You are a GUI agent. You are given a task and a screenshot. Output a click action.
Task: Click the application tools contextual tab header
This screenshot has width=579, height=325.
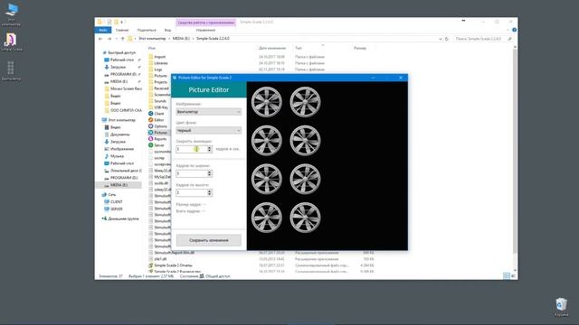click(206, 23)
